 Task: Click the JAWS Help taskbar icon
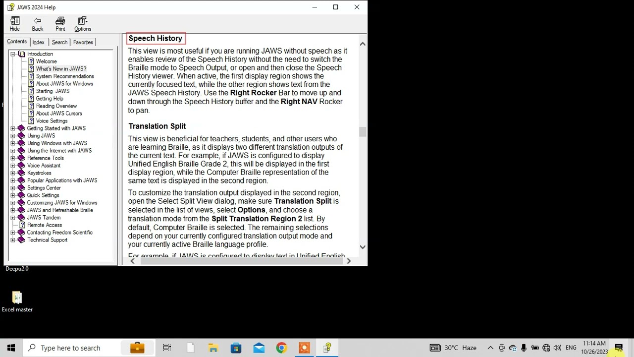[x=327, y=348]
